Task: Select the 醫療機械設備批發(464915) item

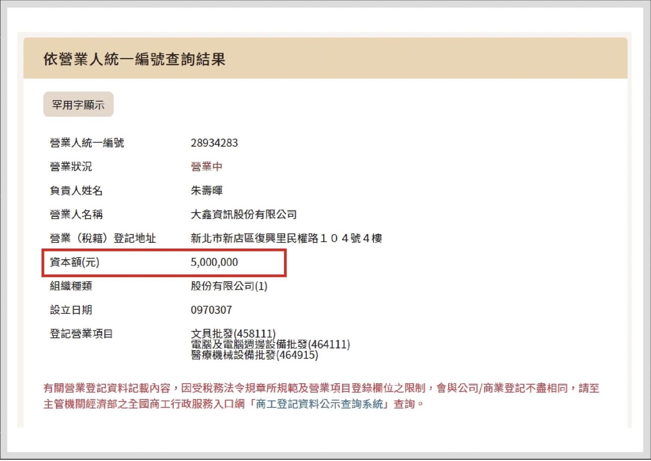Action: pyautogui.click(x=254, y=355)
